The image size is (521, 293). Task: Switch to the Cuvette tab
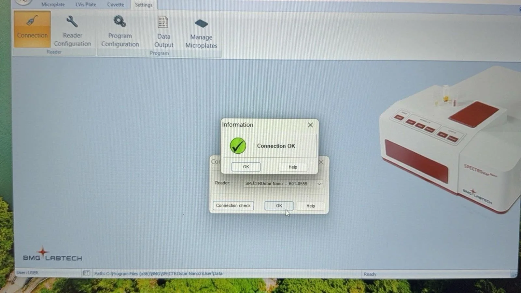[116, 5]
